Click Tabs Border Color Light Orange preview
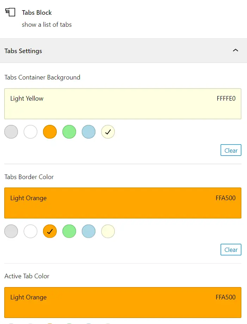The width and height of the screenshot is (247, 324). coord(123,203)
